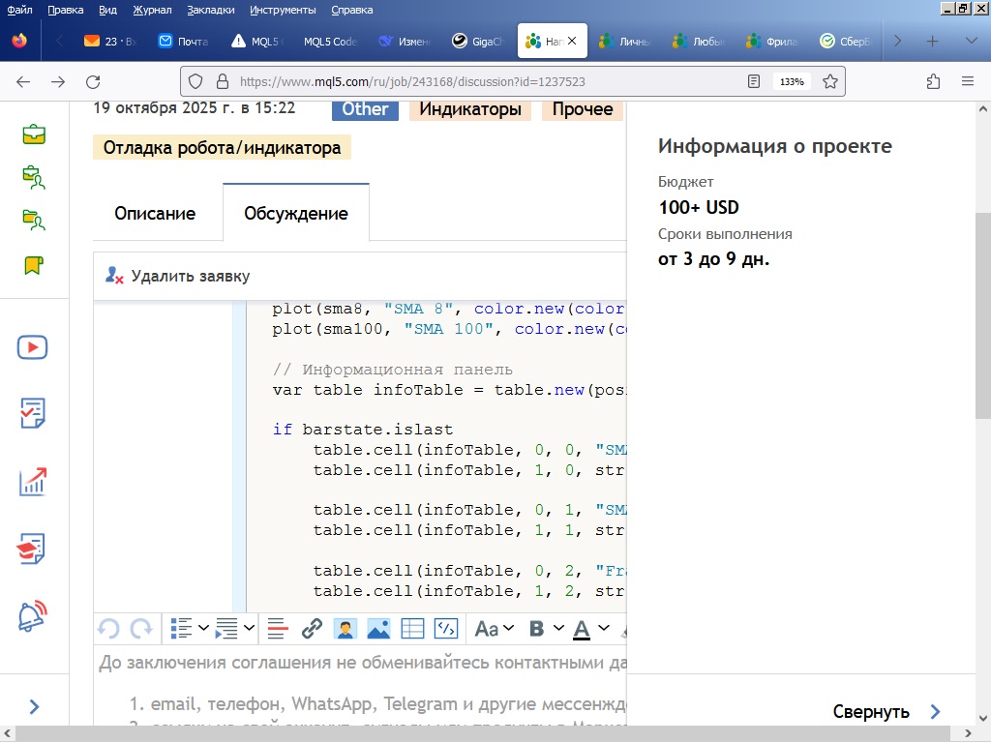
Task: Click the insert link icon in editor
Action: point(311,630)
